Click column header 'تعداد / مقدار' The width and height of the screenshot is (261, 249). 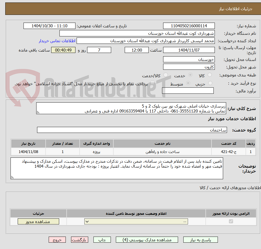[x=62, y=144]
